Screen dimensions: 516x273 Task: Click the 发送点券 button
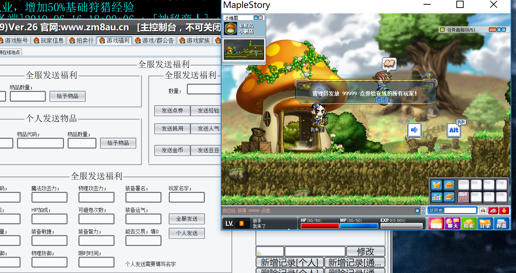pyautogui.click(x=172, y=111)
